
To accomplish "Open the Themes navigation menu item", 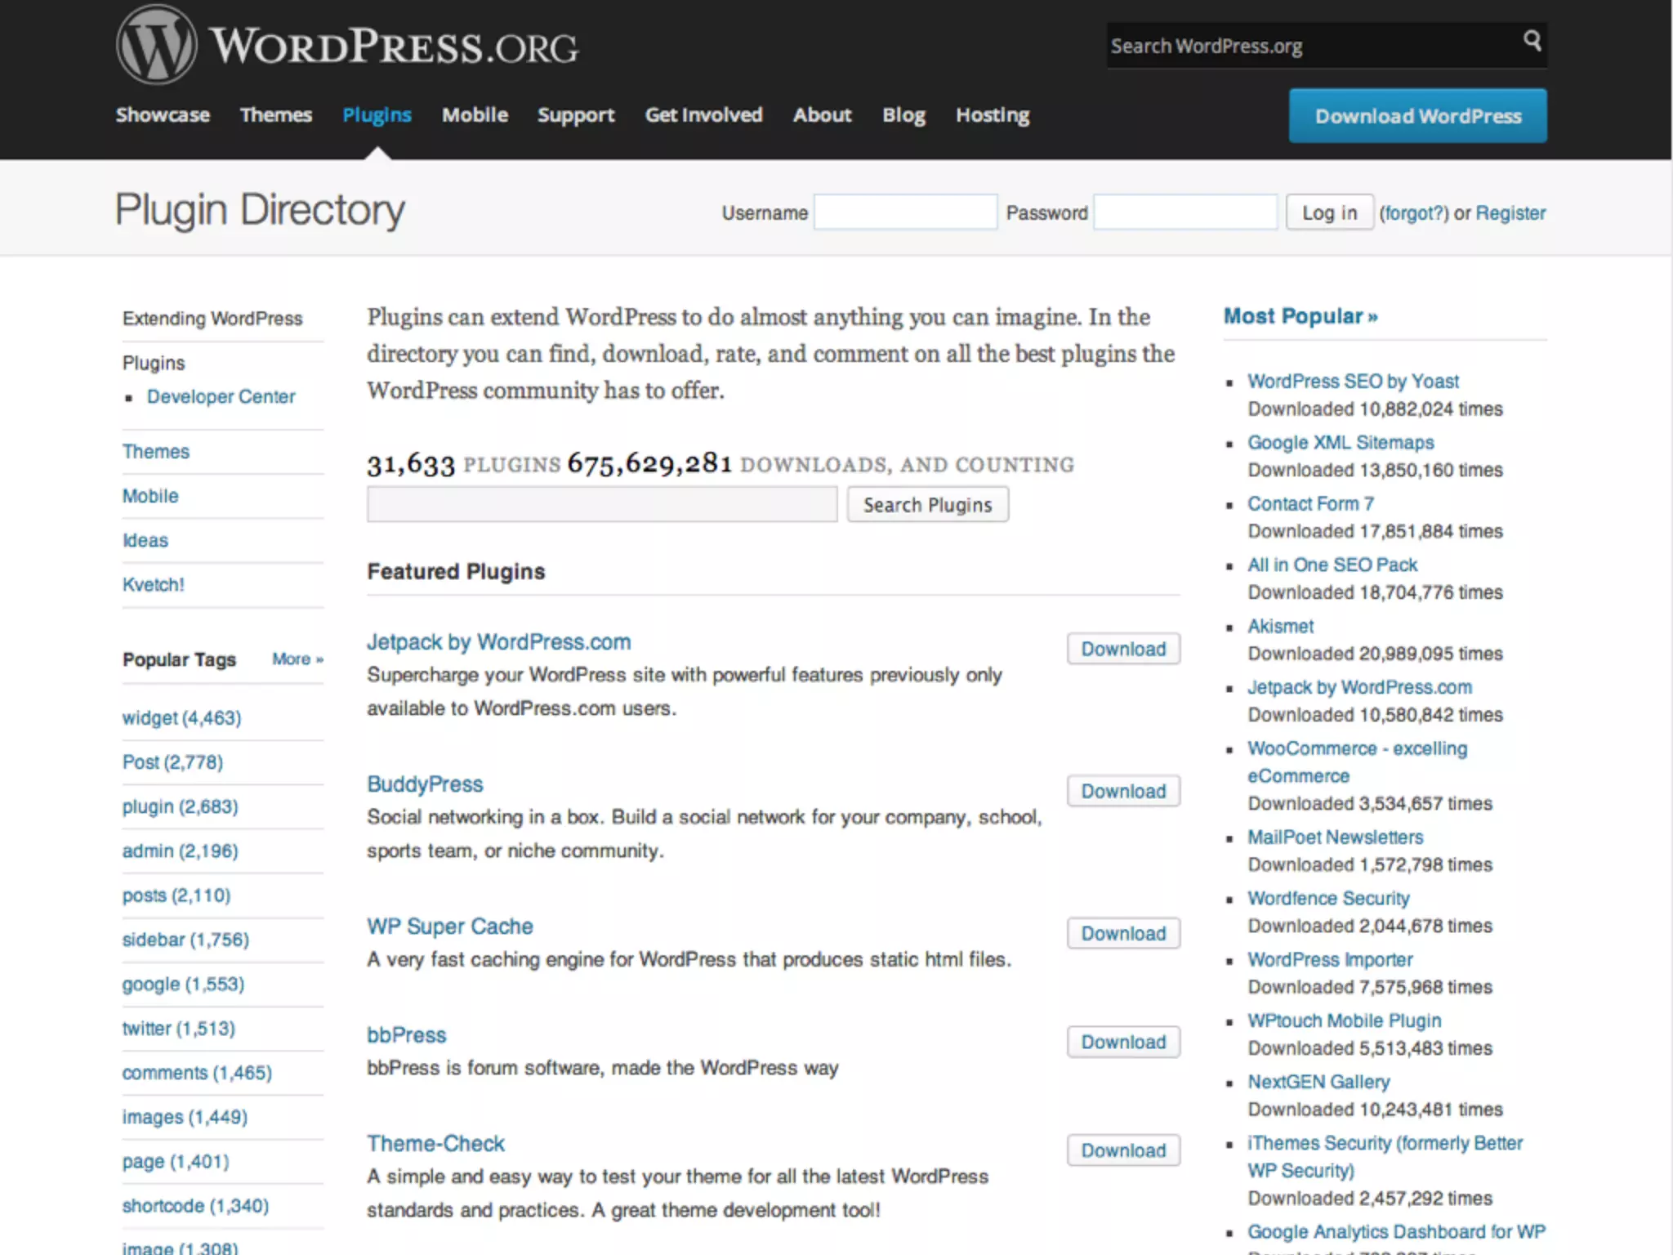I will [276, 115].
